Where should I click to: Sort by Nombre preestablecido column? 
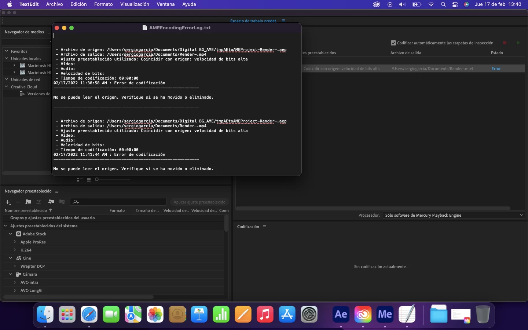[x=26, y=210]
